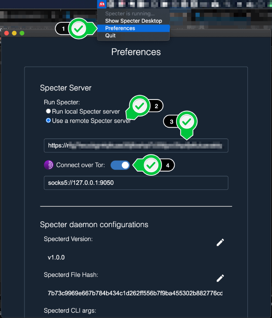Click the Specter ghost menu bar icon
Screen dimensions: 272x318
coord(102,4)
